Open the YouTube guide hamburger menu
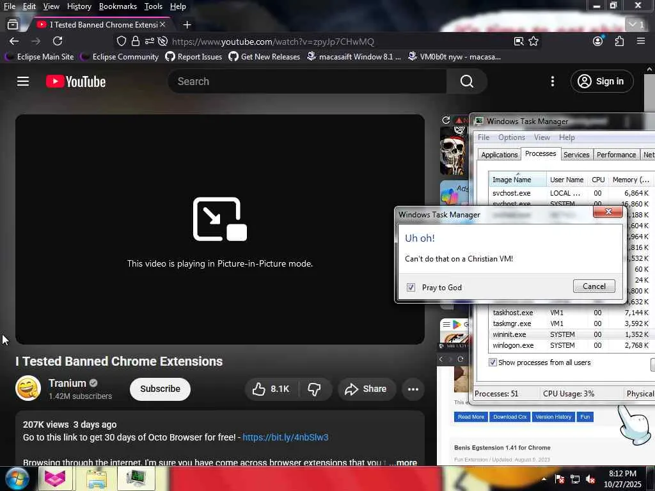The image size is (655, 491). tap(23, 81)
